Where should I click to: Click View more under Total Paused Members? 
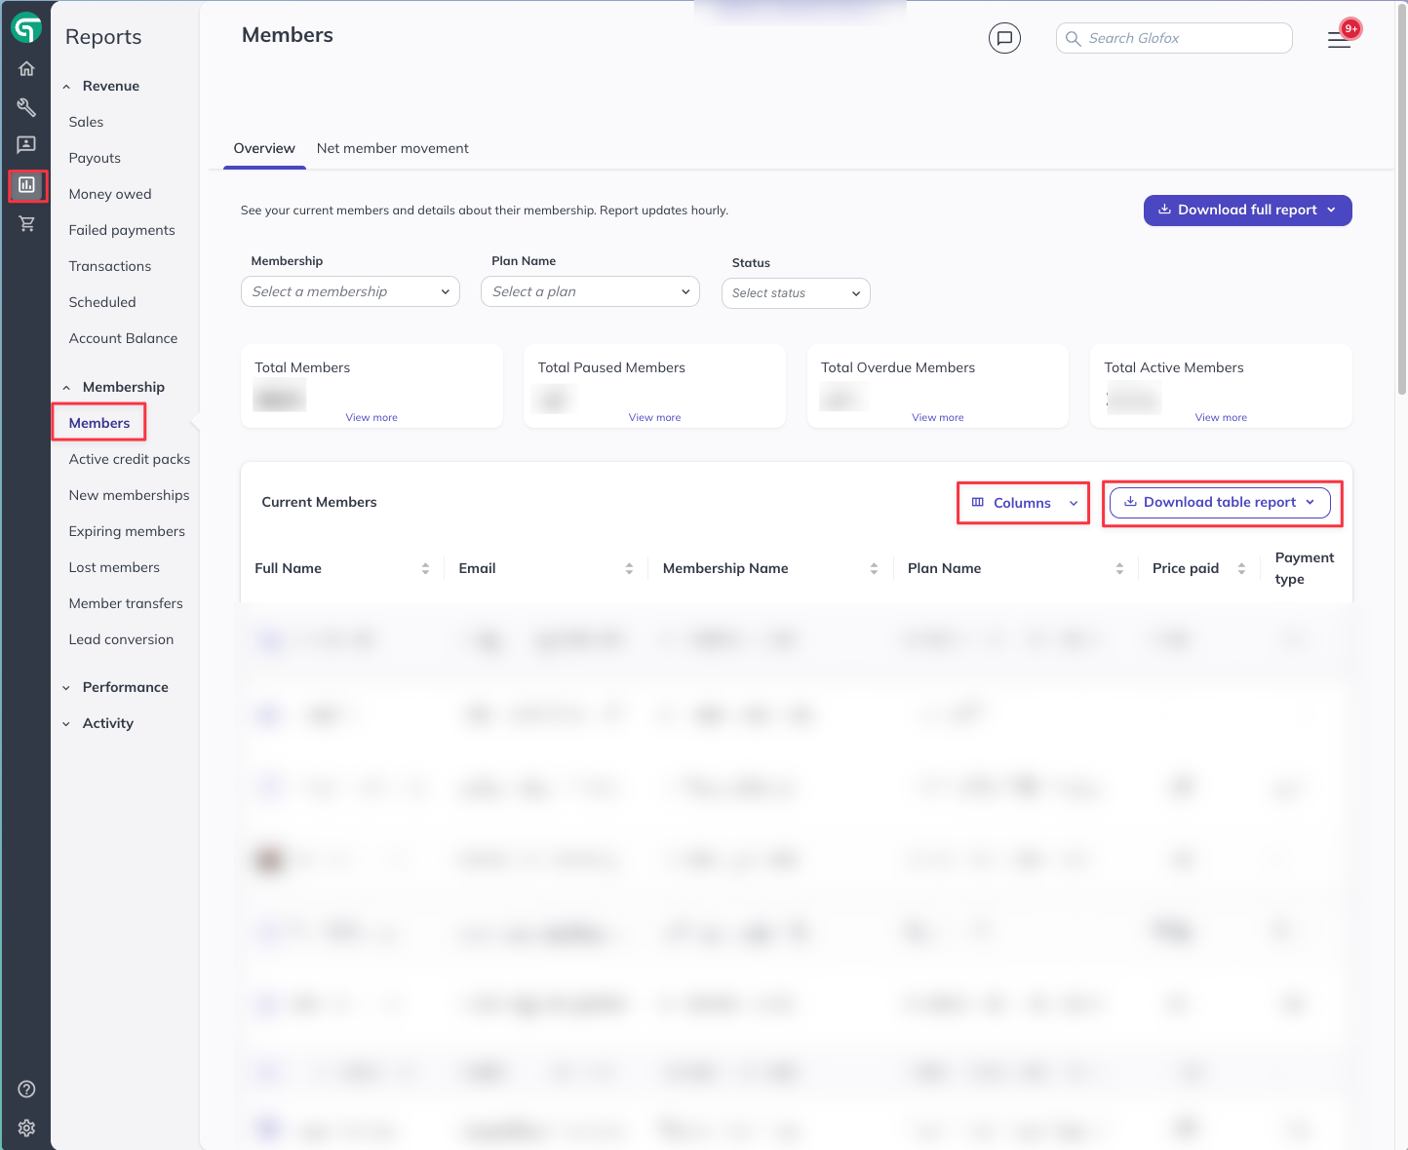[654, 417]
